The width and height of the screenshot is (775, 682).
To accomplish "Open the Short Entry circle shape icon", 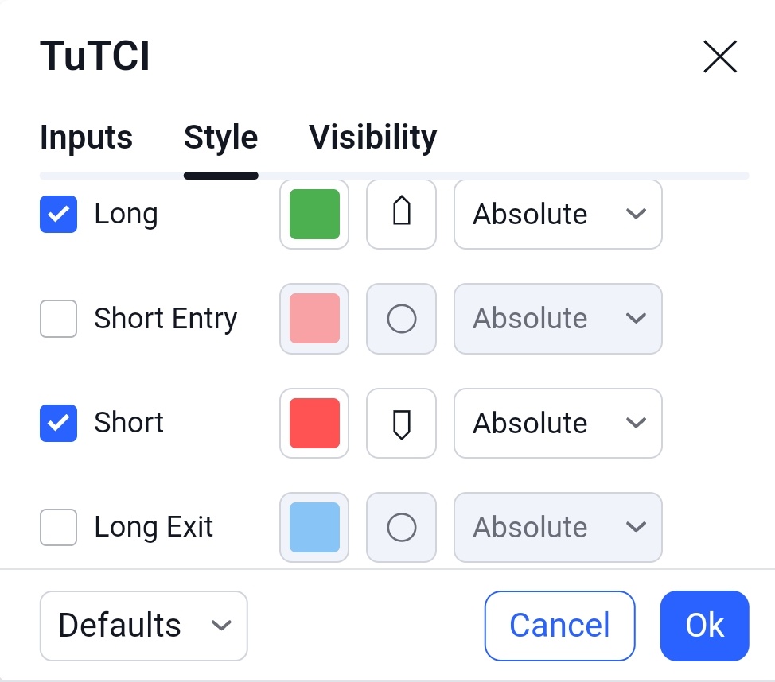I will [x=401, y=319].
